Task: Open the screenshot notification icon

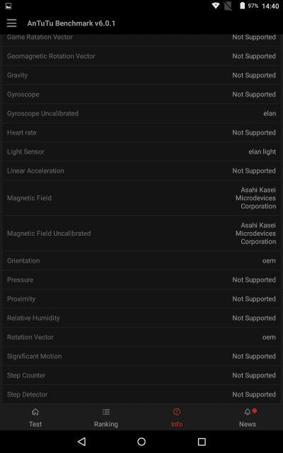Action: pos(8,6)
